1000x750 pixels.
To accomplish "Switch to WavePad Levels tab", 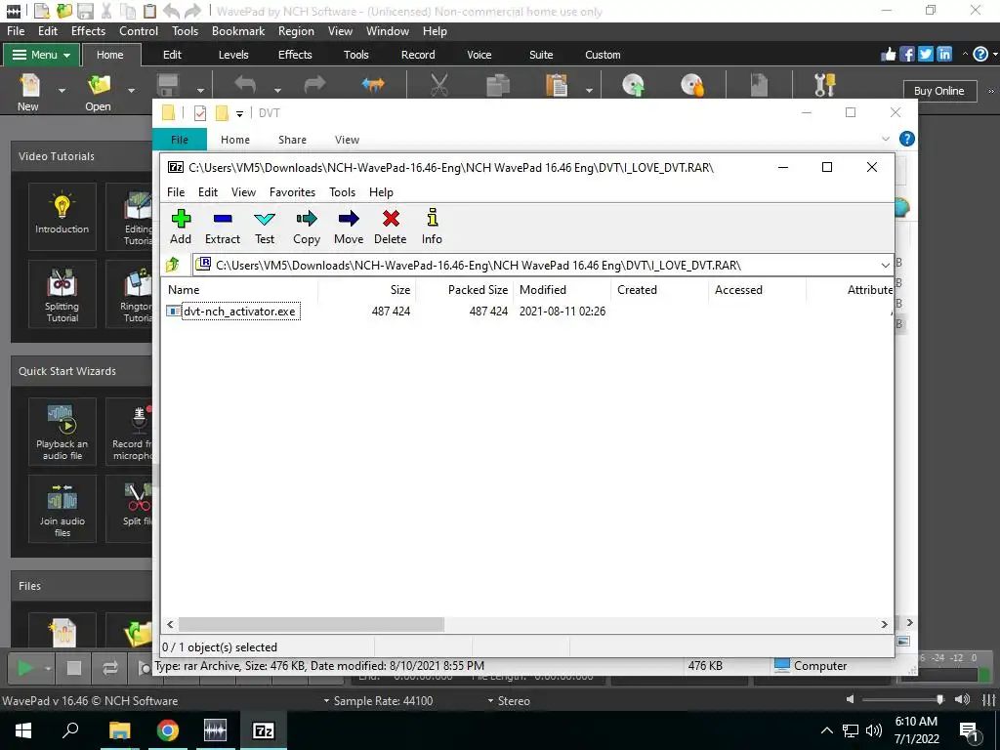I will (233, 55).
